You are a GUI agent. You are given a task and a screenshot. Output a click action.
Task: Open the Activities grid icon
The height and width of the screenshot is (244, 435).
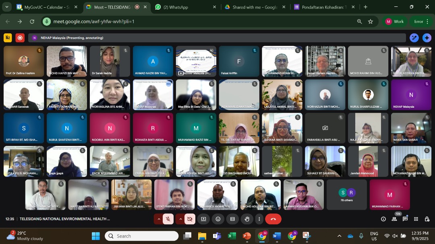click(416, 219)
